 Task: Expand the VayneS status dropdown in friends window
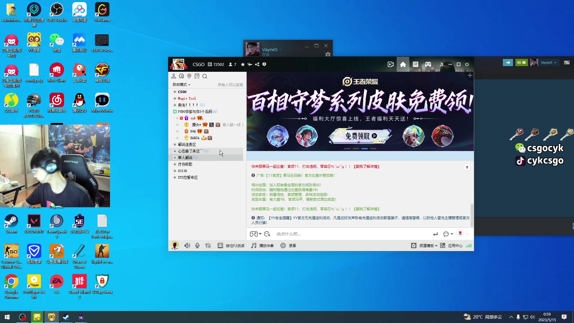coord(280,50)
